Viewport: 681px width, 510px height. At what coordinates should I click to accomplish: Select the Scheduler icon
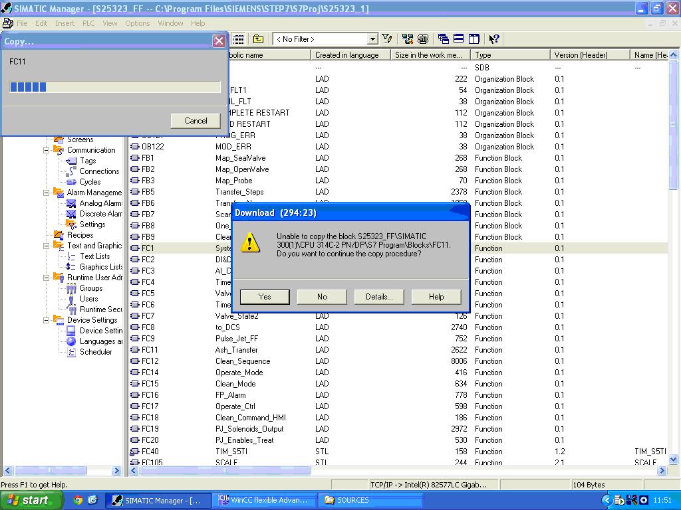tap(71, 352)
